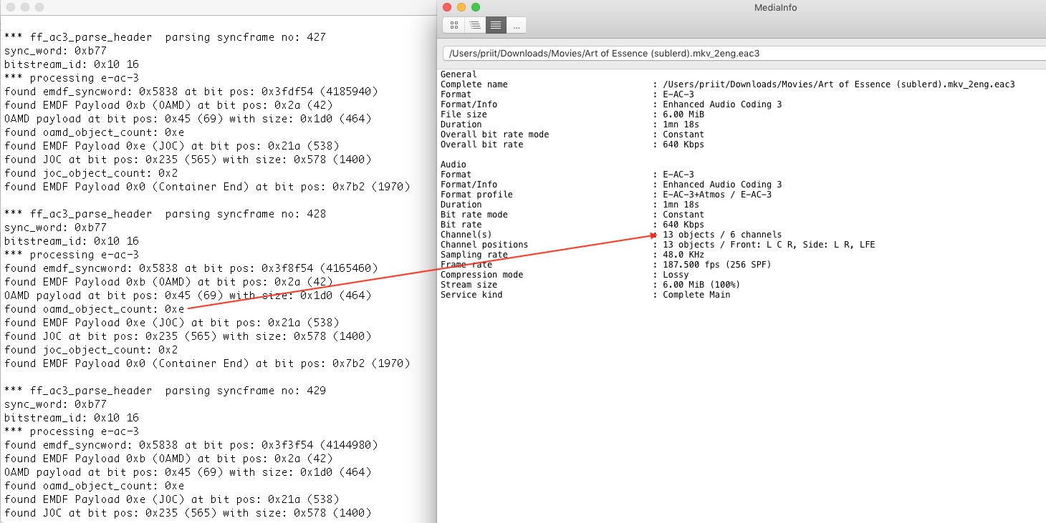1046x523 pixels.
Task: Close the MediaInfo window with red button
Action: pyautogui.click(x=447, y=7)
